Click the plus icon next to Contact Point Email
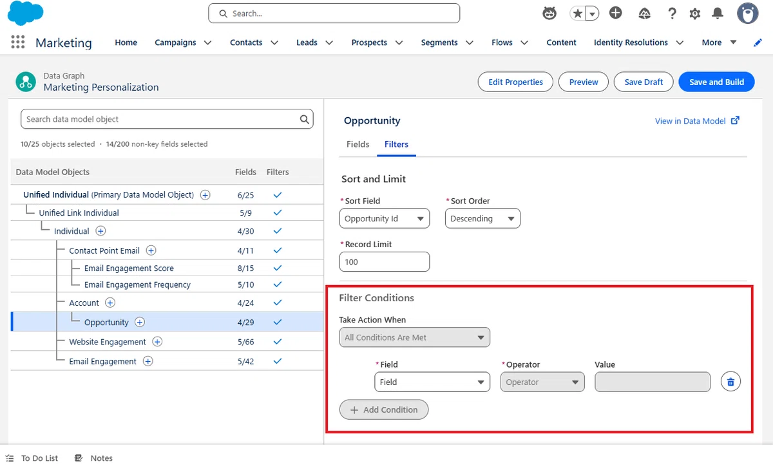This screenshot has height=468, width=773. click(151, 250)
